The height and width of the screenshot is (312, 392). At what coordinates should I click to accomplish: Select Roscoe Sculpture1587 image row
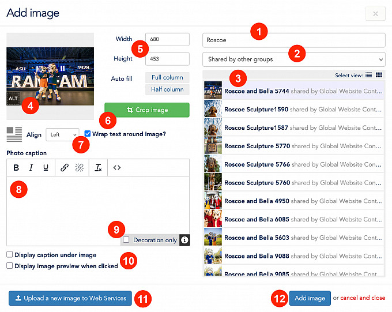[x=294, y=127]
